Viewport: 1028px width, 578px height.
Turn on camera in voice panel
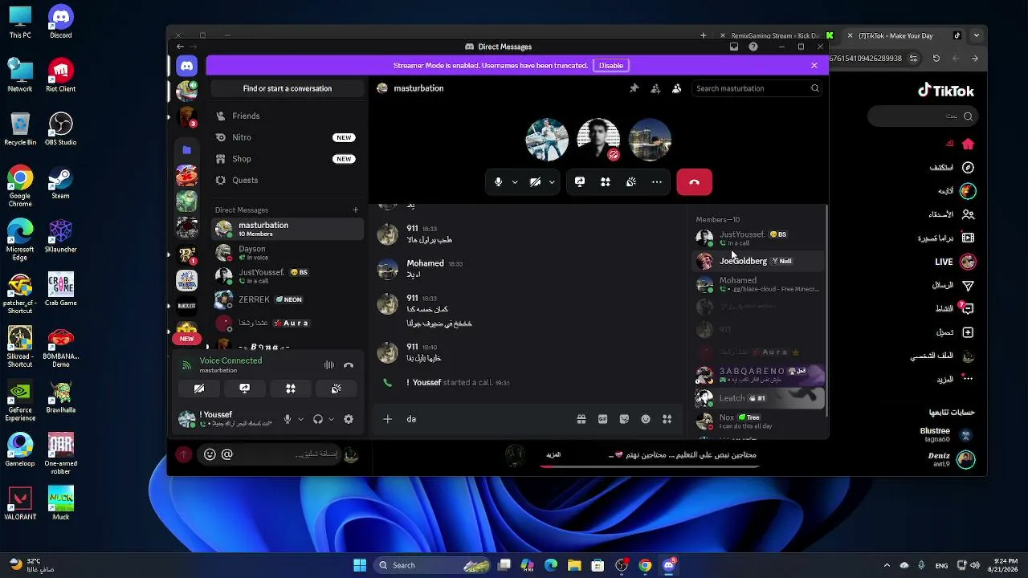coord(199,389)
